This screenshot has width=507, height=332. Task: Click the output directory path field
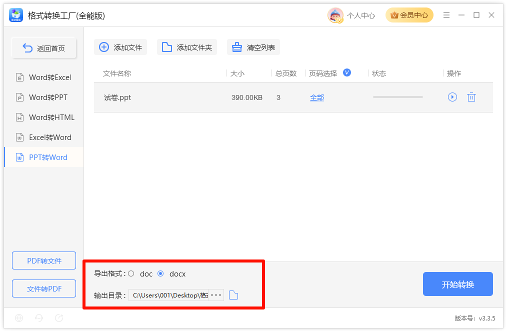tap(168, 295)
